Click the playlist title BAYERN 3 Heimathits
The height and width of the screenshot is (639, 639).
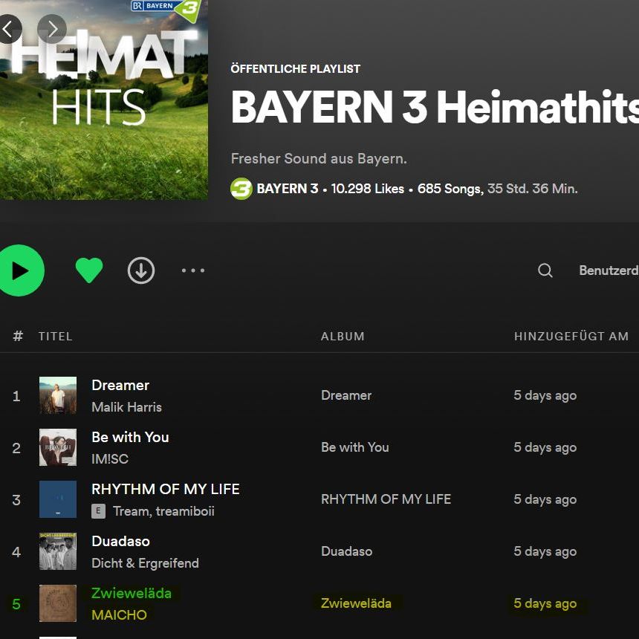tap(435, 107)
